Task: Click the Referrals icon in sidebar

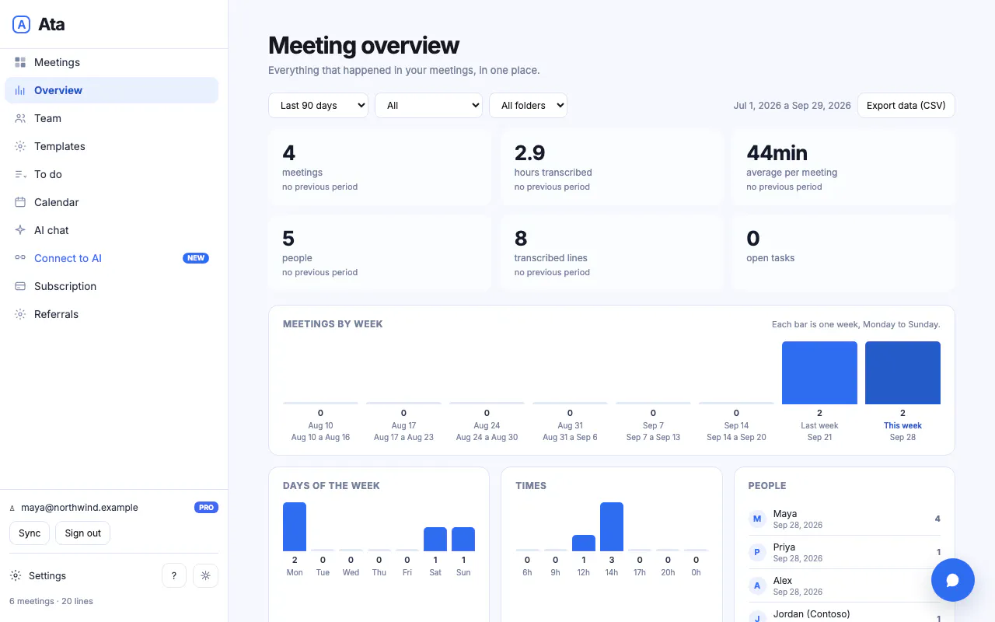Action: (x=20, y=314)
